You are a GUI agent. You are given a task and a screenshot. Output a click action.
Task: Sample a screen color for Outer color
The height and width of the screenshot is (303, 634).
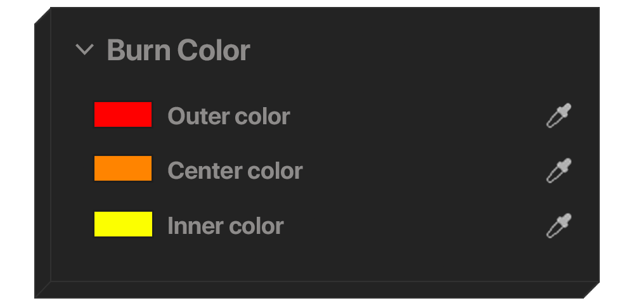pos(559,116)
